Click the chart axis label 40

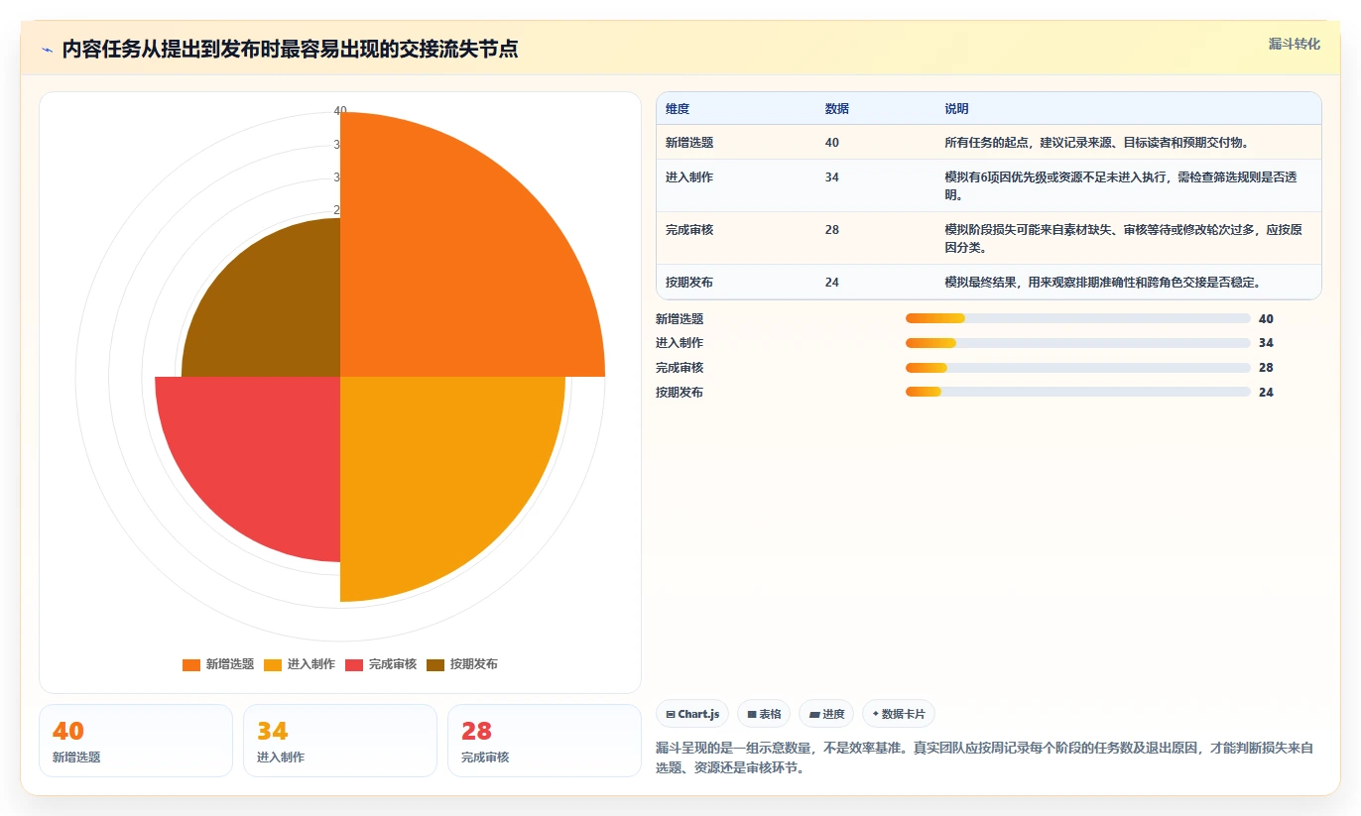[340, 111]
